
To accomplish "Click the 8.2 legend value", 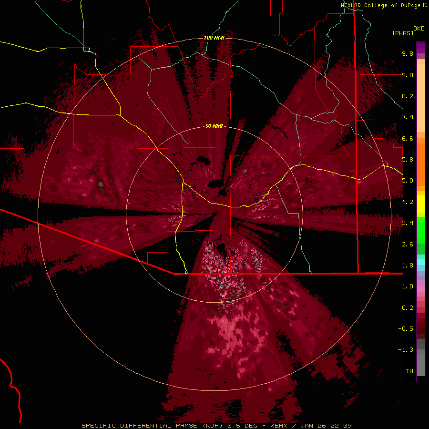I will 408,96.
